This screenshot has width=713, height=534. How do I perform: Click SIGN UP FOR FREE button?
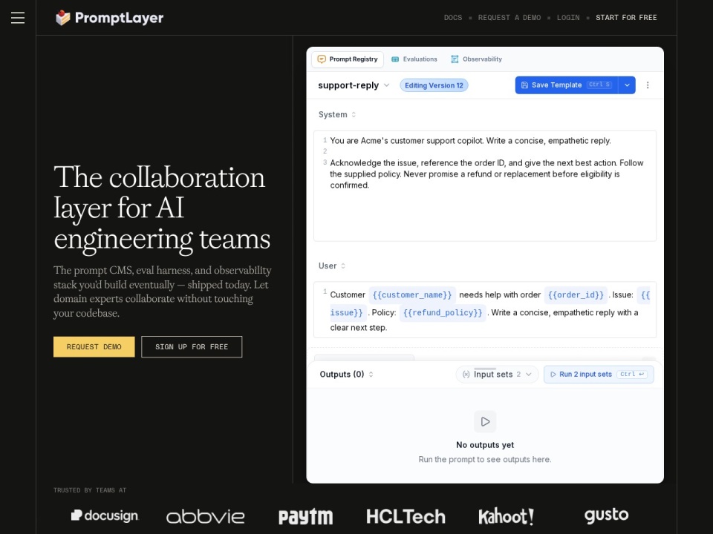pyautogui.click(x=192, y=347)
